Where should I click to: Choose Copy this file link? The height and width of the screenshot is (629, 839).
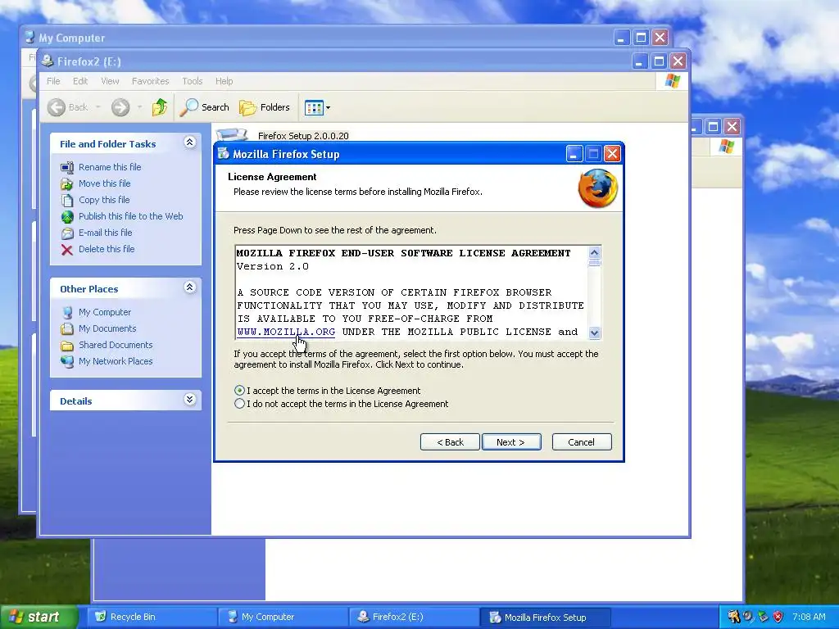point(104,200)
